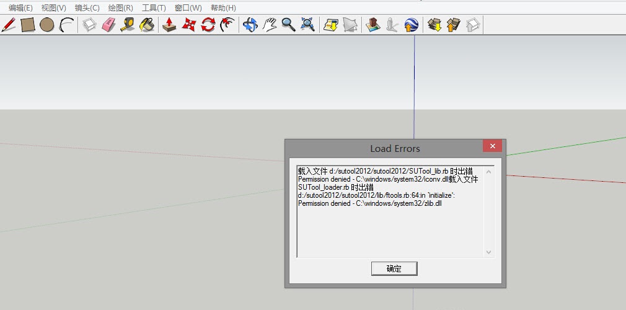
Task: Click the 确定 button in Load Errors
Action: (x=394, y=268)
